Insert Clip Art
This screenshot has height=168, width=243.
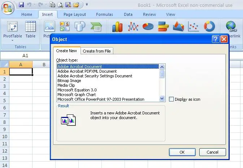pos(65,26)
